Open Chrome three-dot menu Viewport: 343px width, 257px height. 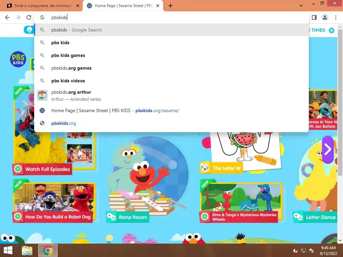click(x=336, y=17)
